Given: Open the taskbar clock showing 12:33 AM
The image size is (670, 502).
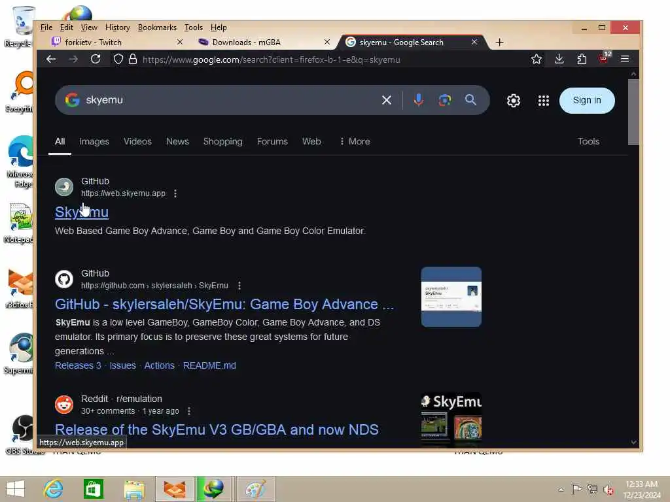Looking at the screenshot, I should (641, 490).
